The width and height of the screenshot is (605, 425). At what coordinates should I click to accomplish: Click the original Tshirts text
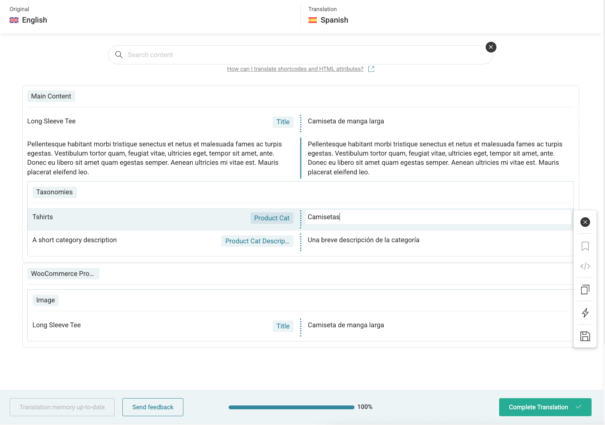[43, 217]
